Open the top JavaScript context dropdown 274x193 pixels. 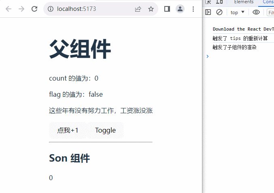tap(237, 12)
